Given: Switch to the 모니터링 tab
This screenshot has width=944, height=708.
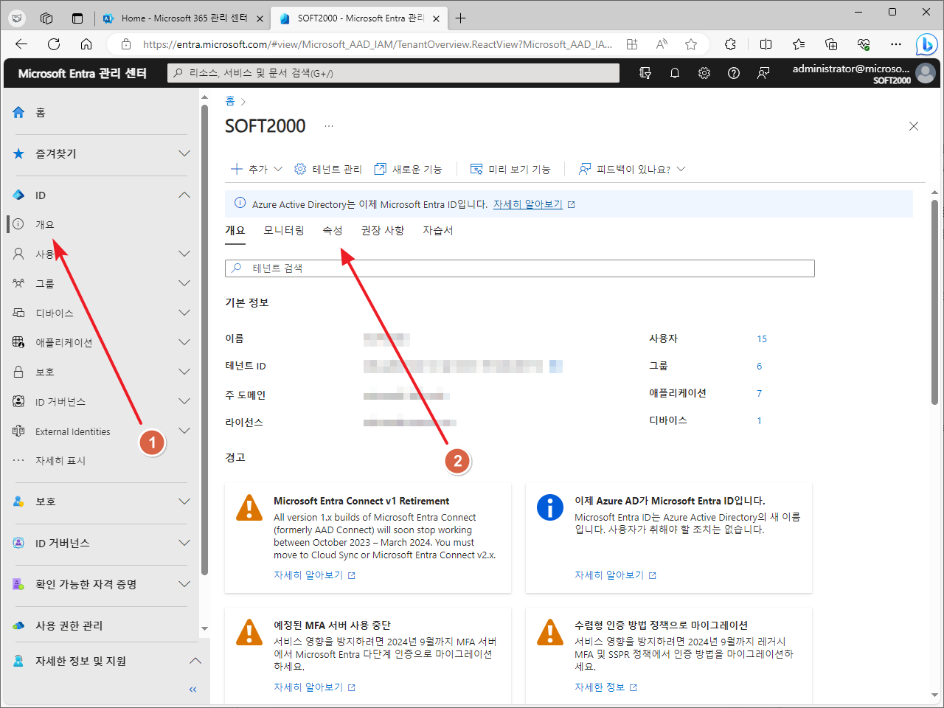Looking at the screenshot, I should 283,230.
